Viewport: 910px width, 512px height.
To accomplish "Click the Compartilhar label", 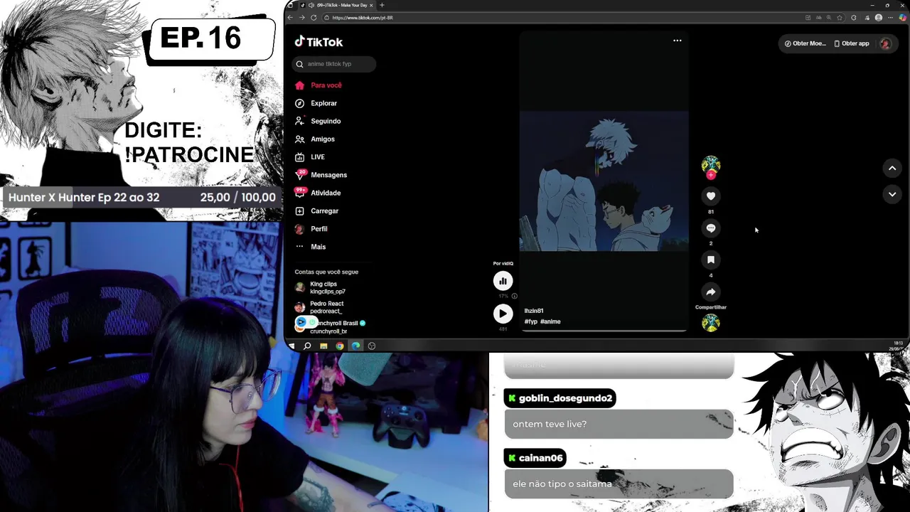I will (711, 307).
